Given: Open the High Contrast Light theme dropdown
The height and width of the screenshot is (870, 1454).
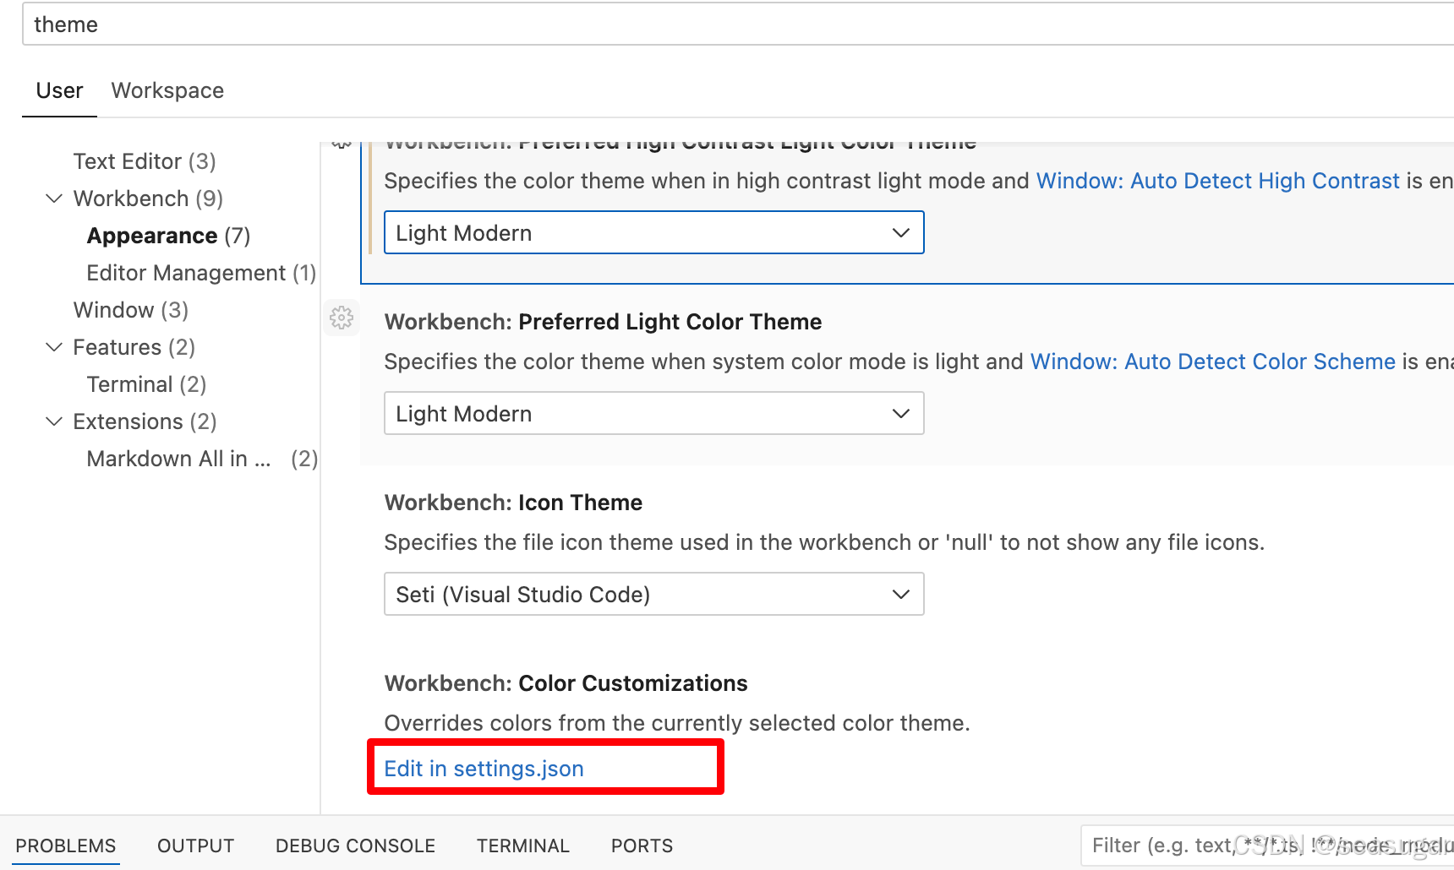Looking at the screenshot, I should 653,232.
